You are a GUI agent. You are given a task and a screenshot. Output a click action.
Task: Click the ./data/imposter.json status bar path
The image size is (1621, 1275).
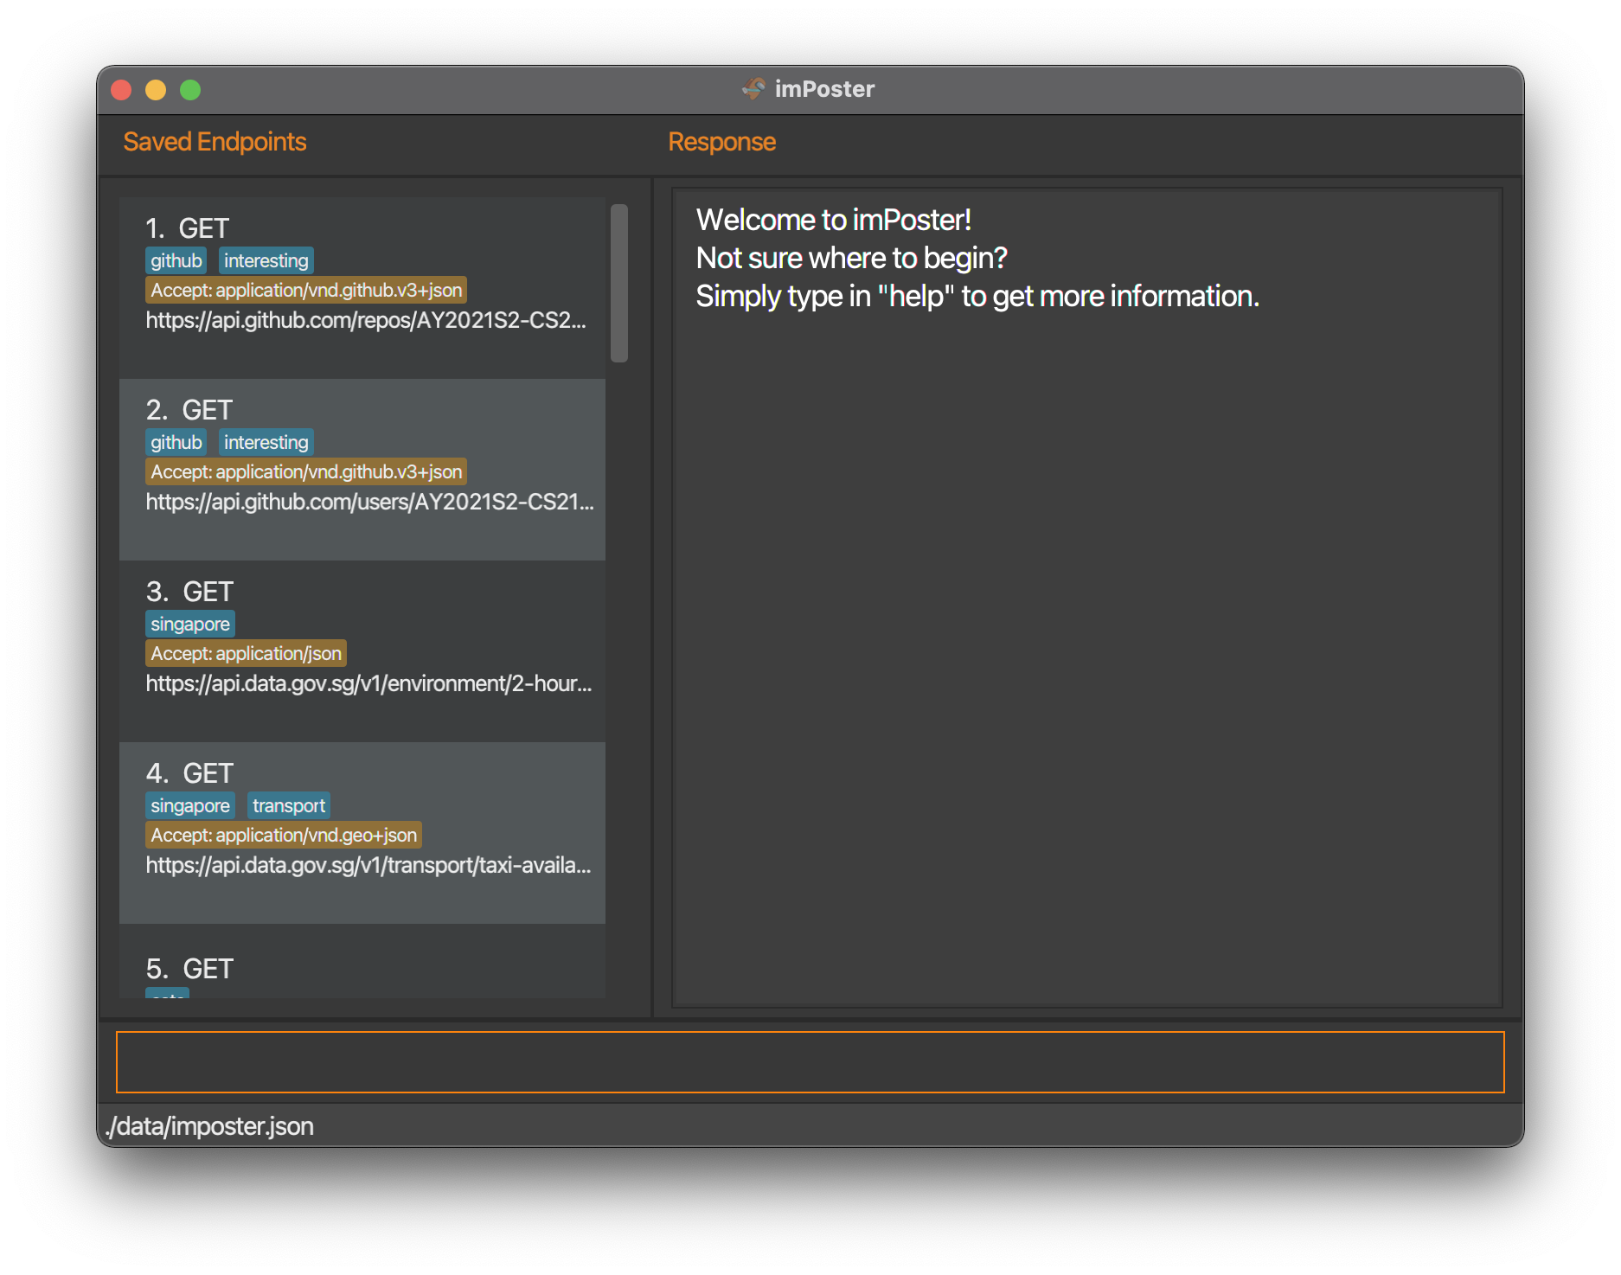pyautogui.click(x=209, y=1125)
